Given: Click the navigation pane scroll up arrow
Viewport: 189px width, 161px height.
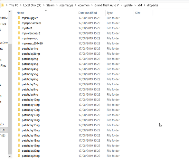Looking at the screenshot, I should pos(10,12).
